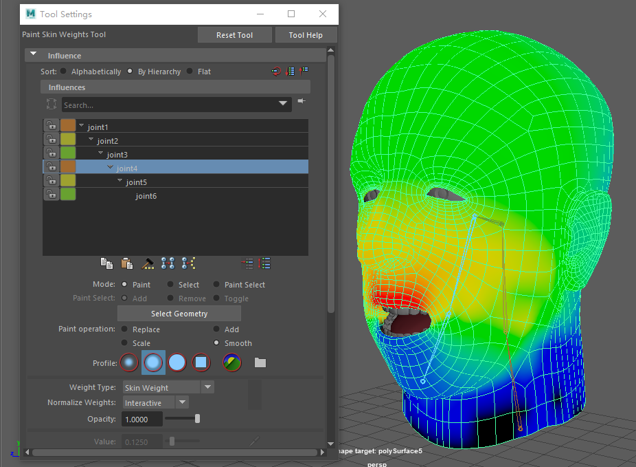Sort influences Alphabetically

point(64,72)
